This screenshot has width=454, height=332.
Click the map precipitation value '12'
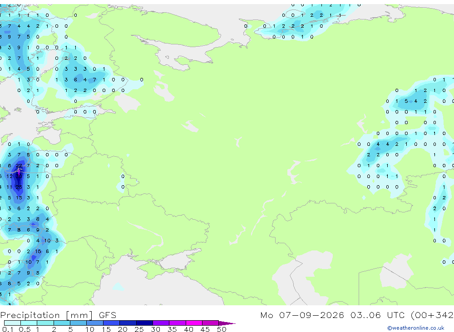coord(10,176)
